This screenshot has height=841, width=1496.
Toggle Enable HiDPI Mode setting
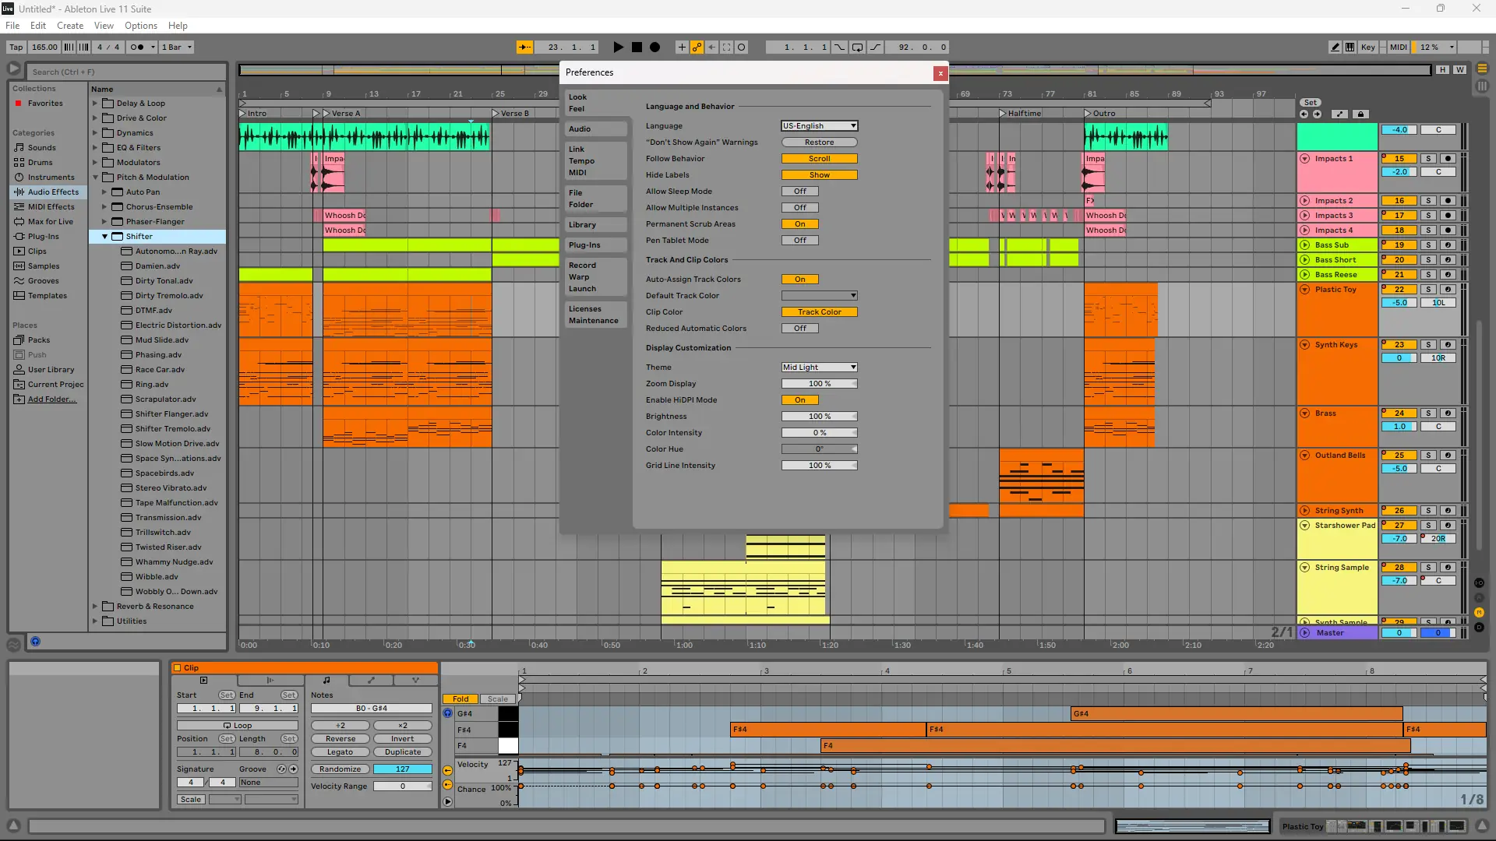[799, 400]
